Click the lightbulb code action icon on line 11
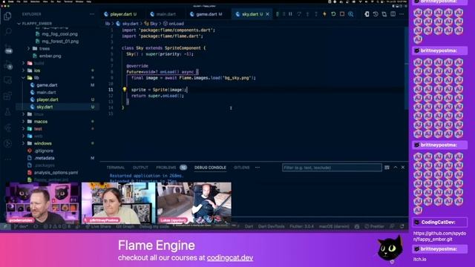The width and height of the screenshot is (475, 267). point(125,89)
